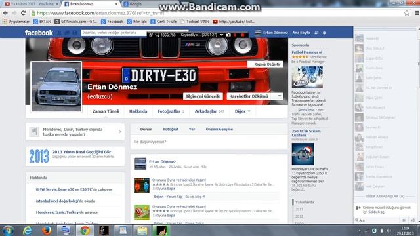The height and width of the screenshot is (236, 420).
Task: Click Kapağı Değiştir button
Action: pos(265,64)
